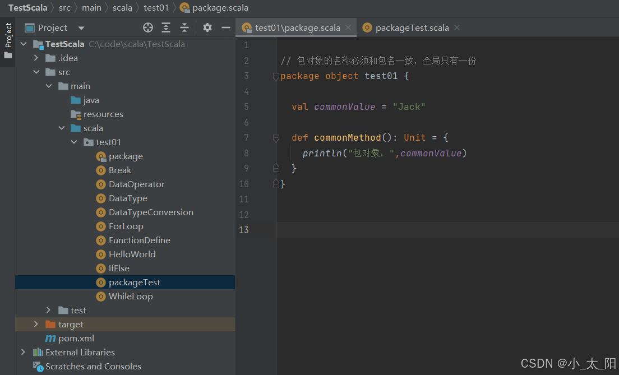Click the Maven pom.xml icon

click(50, 339)
